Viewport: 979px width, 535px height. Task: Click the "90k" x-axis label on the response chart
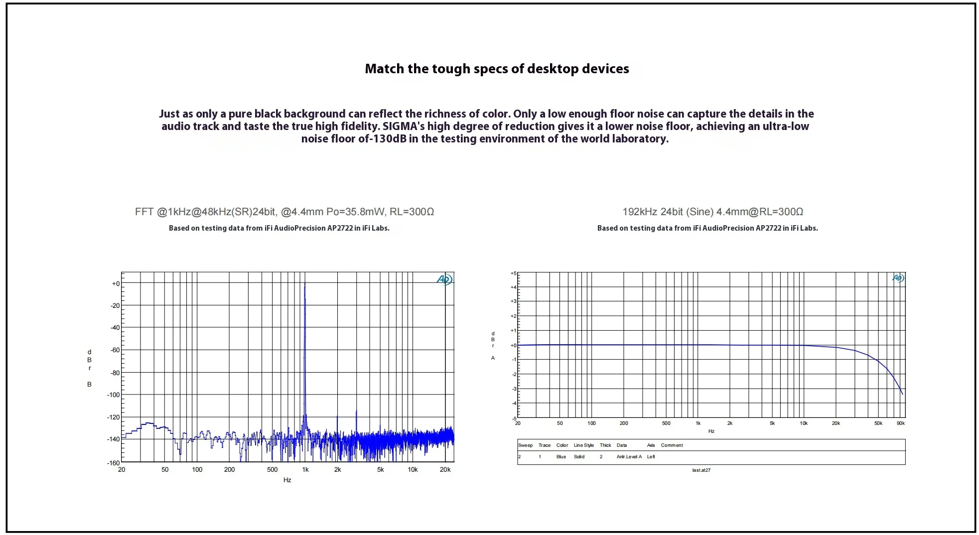pyautogui.click(x=901, y=423)
